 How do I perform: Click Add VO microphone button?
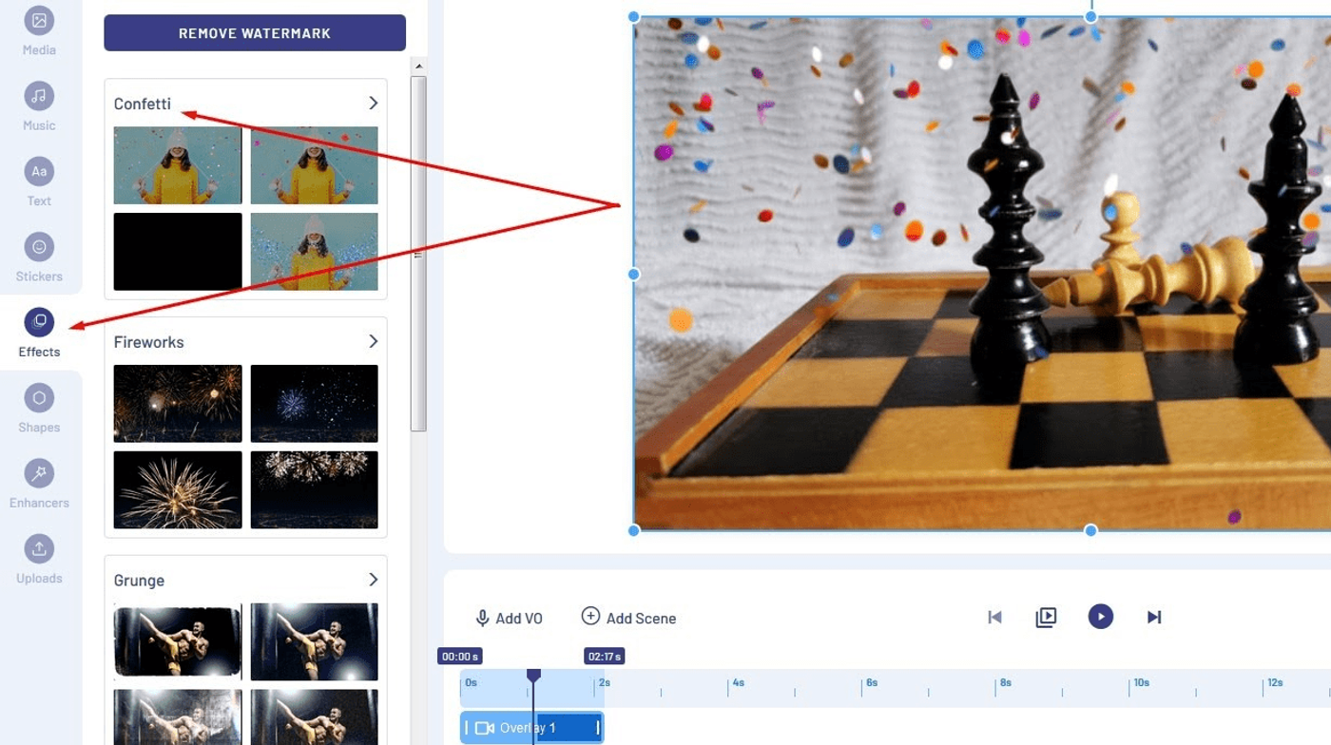(x=509, y=618)
